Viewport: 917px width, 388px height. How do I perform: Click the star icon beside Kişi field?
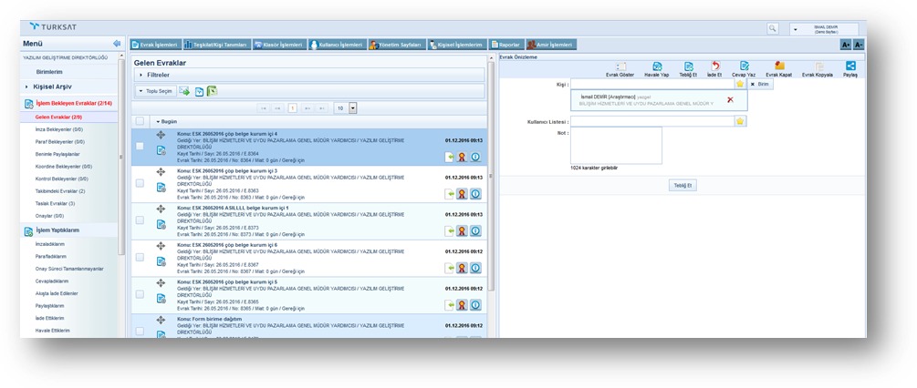[x=740, y=83]
